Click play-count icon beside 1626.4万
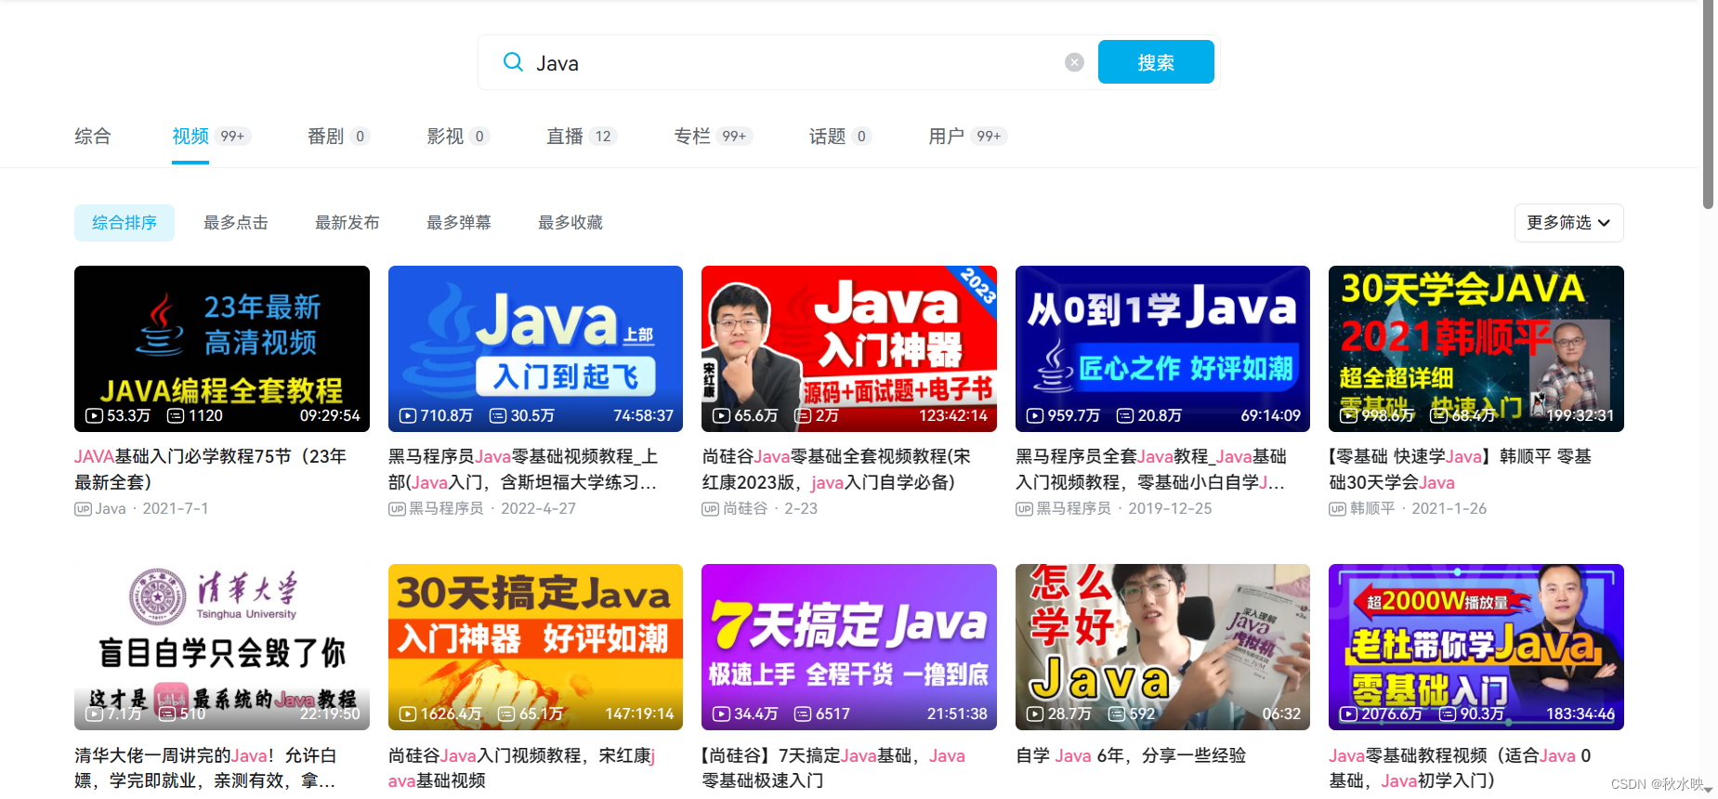Viewport: 1718px width, 799px height. [x=408, y=714]
